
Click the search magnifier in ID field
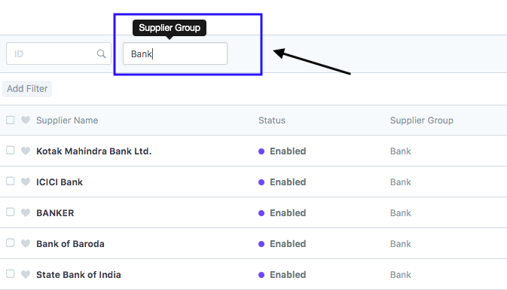101,53
